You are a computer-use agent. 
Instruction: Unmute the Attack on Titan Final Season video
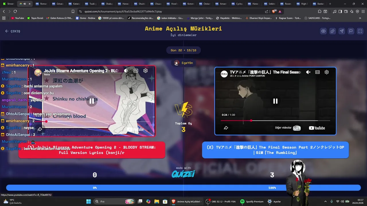tap(308, 72)
